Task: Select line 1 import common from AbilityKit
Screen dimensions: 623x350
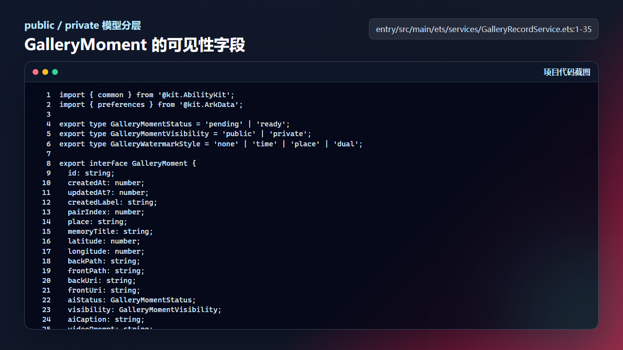Action: tap(147, 95)
